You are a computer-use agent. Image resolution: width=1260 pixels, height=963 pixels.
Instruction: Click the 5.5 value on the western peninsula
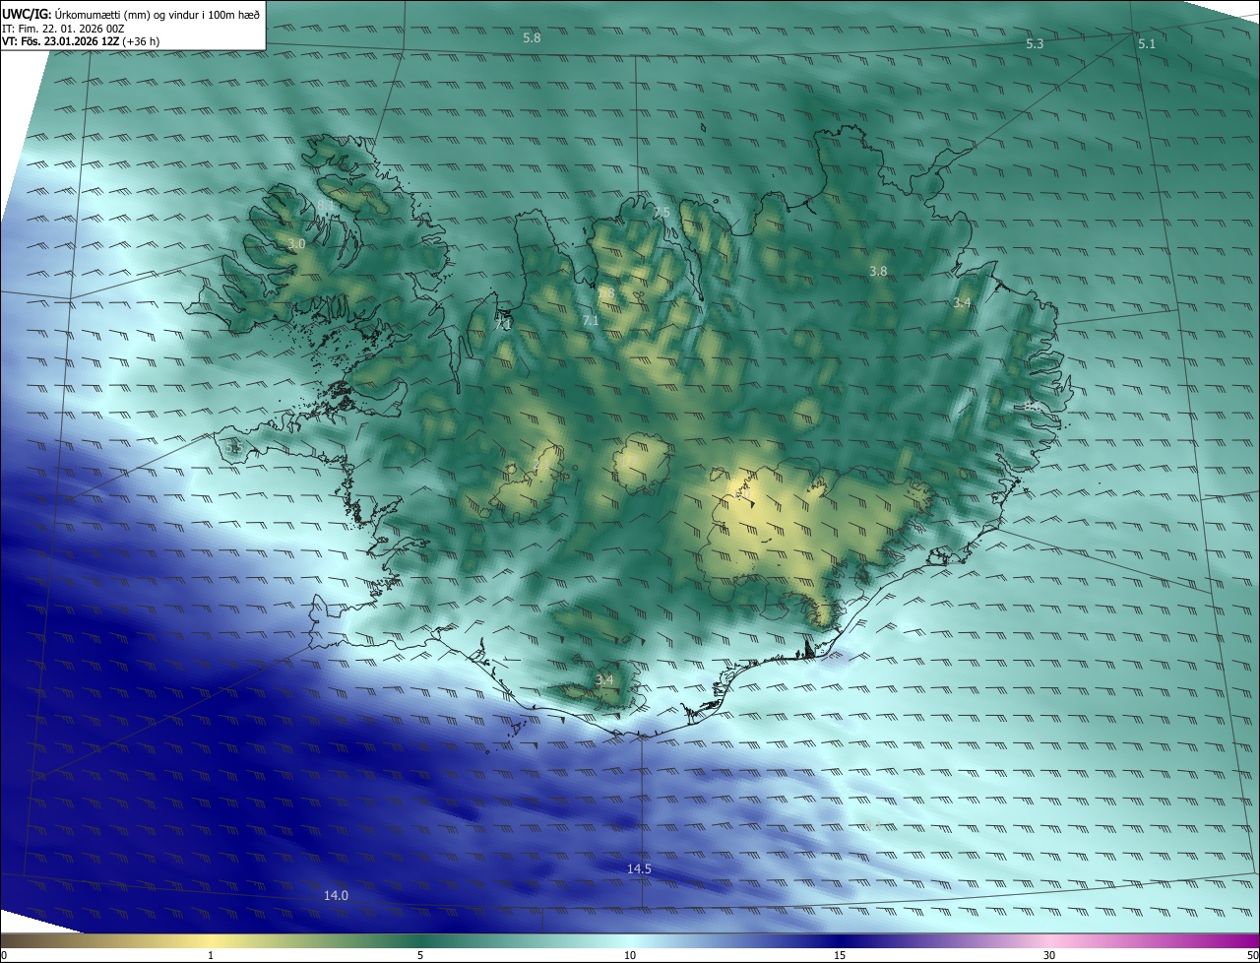[234, 448]
